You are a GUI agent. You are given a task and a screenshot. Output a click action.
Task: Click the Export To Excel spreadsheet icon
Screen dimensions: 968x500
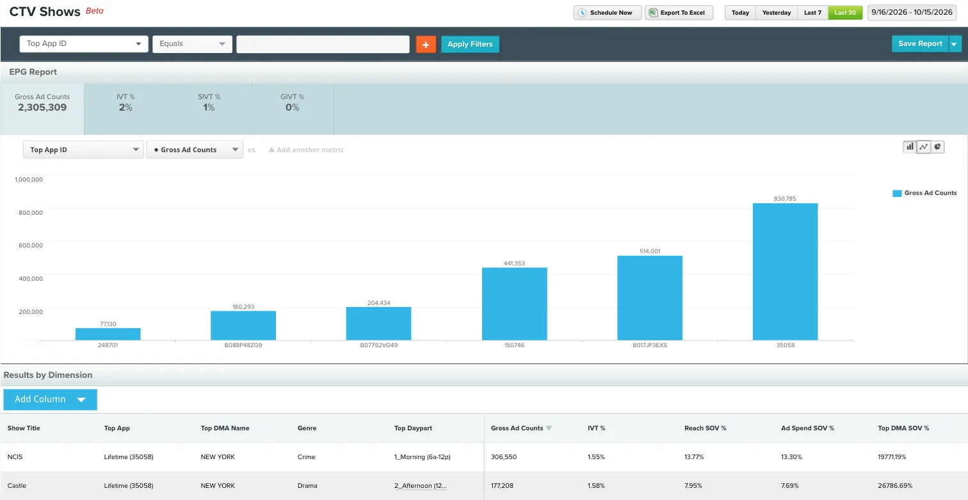(654, 13)
